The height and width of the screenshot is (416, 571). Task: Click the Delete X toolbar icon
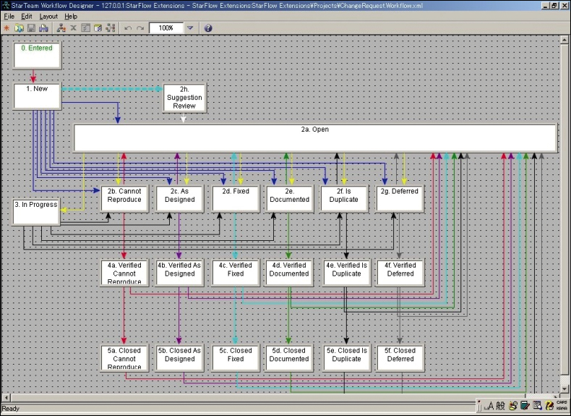tap(73, 28)
